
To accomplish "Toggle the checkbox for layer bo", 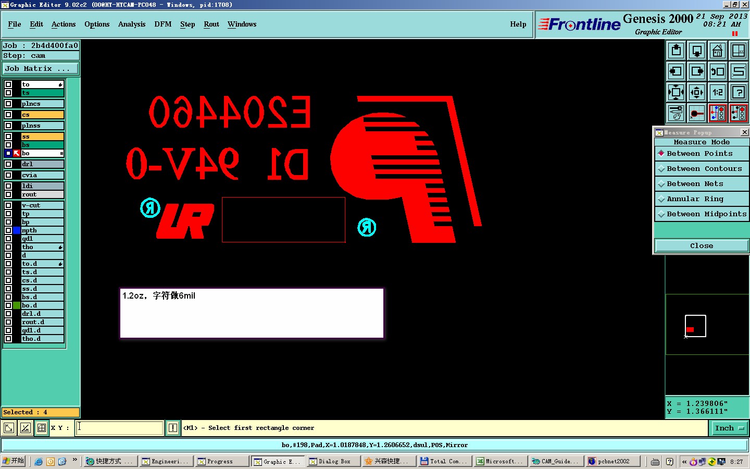I will [x=8, y=153].
